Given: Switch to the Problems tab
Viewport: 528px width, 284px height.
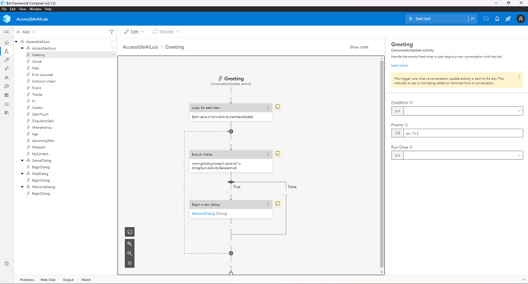Looking at the screenshot, I should coord(27,279).
